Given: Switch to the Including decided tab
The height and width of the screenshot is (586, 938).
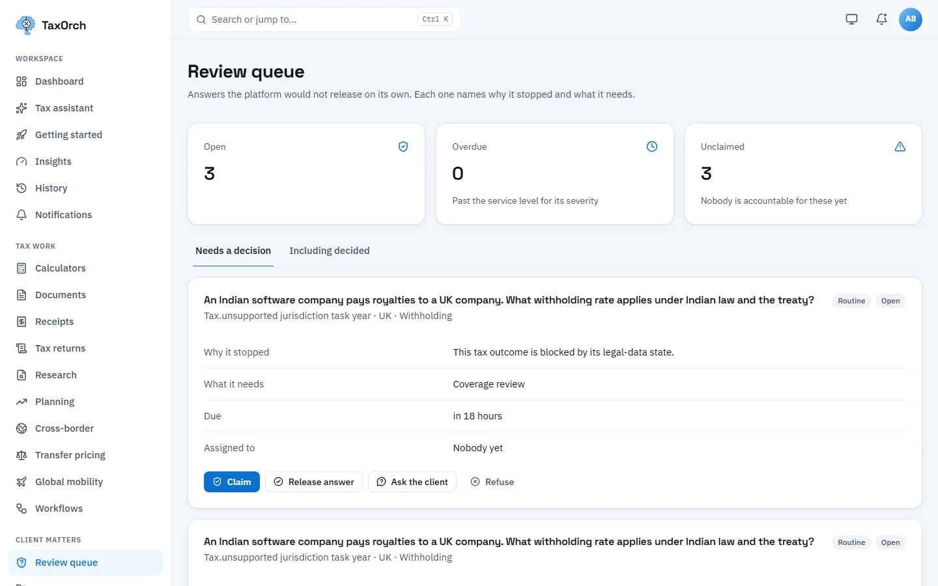Looking at the screenshot, I should tap(330, 251).
